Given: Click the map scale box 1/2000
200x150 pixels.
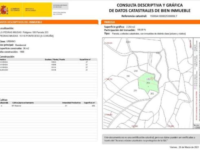Looking at the screenshot, I should click(197, 127).
